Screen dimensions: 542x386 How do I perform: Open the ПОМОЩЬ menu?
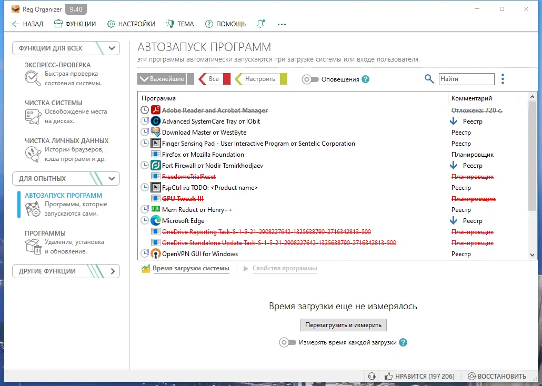click(x=225, y=24)
